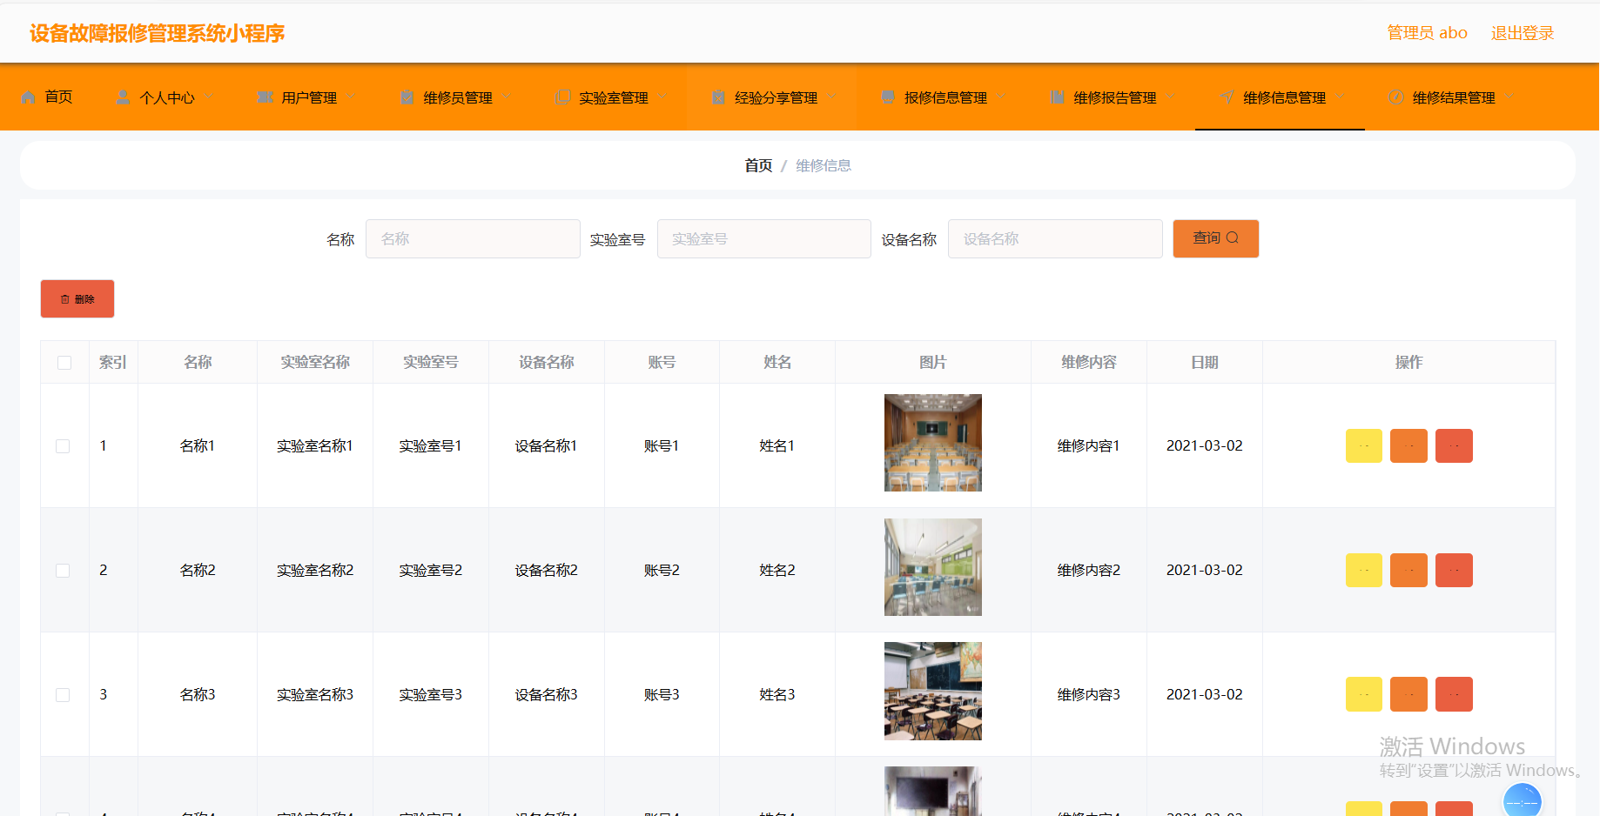This screenshot has width=1600, height=816.
Task: Click the yellow action button in row 名称1
Action: tap(1364, 445)
